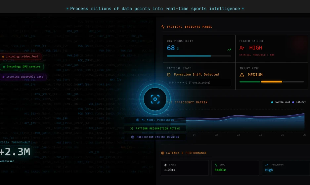Click the '+2.3M' throughput figure

click(x=15, y=152)
